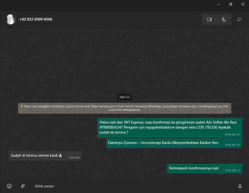Open the end-to-end encryption info notice

124,108
